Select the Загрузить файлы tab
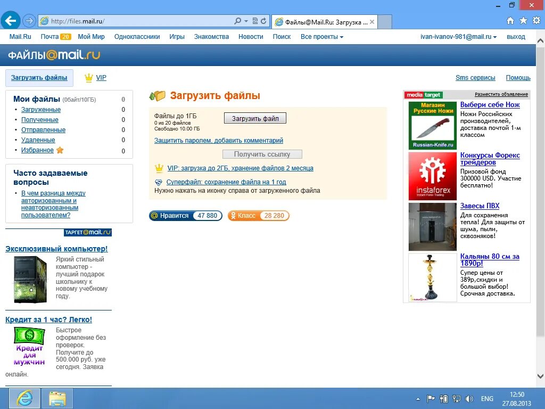The width and height of the screenshot is (545, 409). point(39,78)
